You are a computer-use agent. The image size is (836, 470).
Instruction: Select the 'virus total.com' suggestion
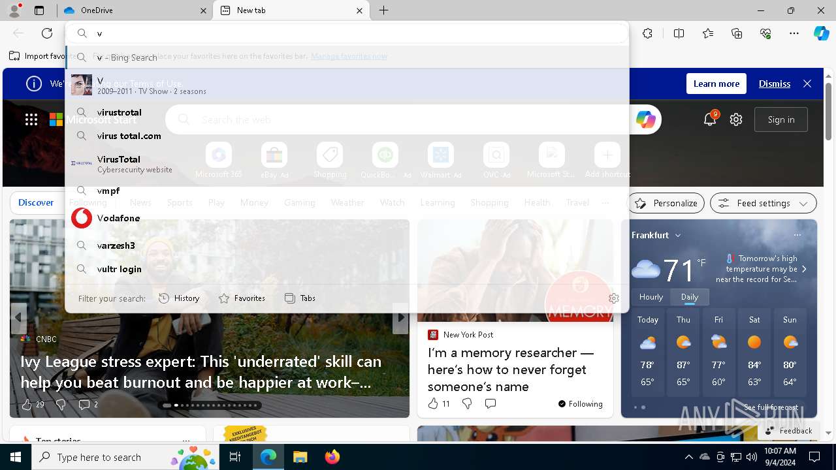click(x=347, y=136)
